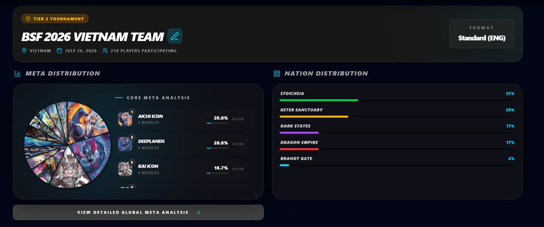544x227 pixels.
Task: Select the AICHI ICON deck name
Action: [151, 116]
